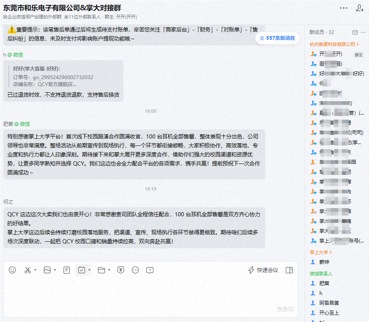Click avatar icon of member 薪烨
This screenshot has width=369, height=322.
click(x=313, y=262)
